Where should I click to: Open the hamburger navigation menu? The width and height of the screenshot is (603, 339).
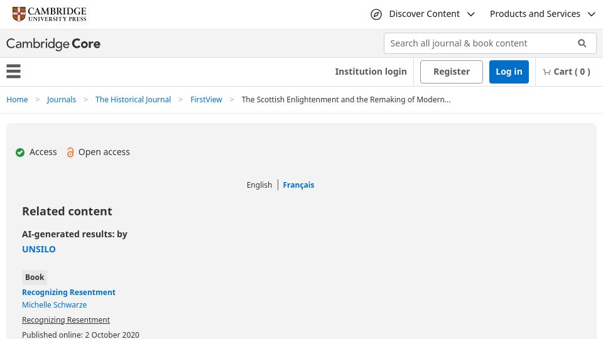[13, 72]
